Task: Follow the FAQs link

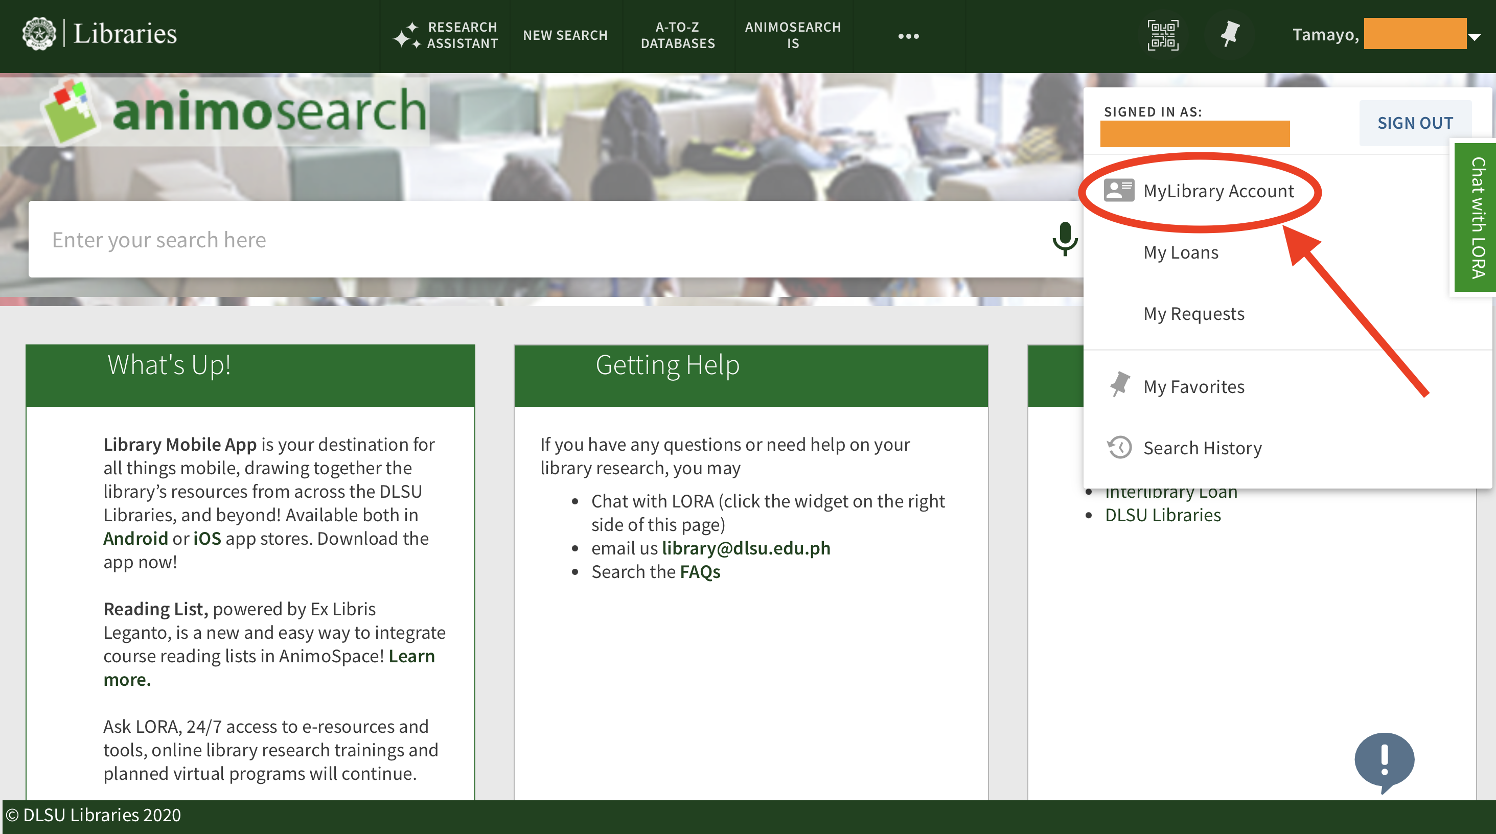Action: (x=700, y=571)
